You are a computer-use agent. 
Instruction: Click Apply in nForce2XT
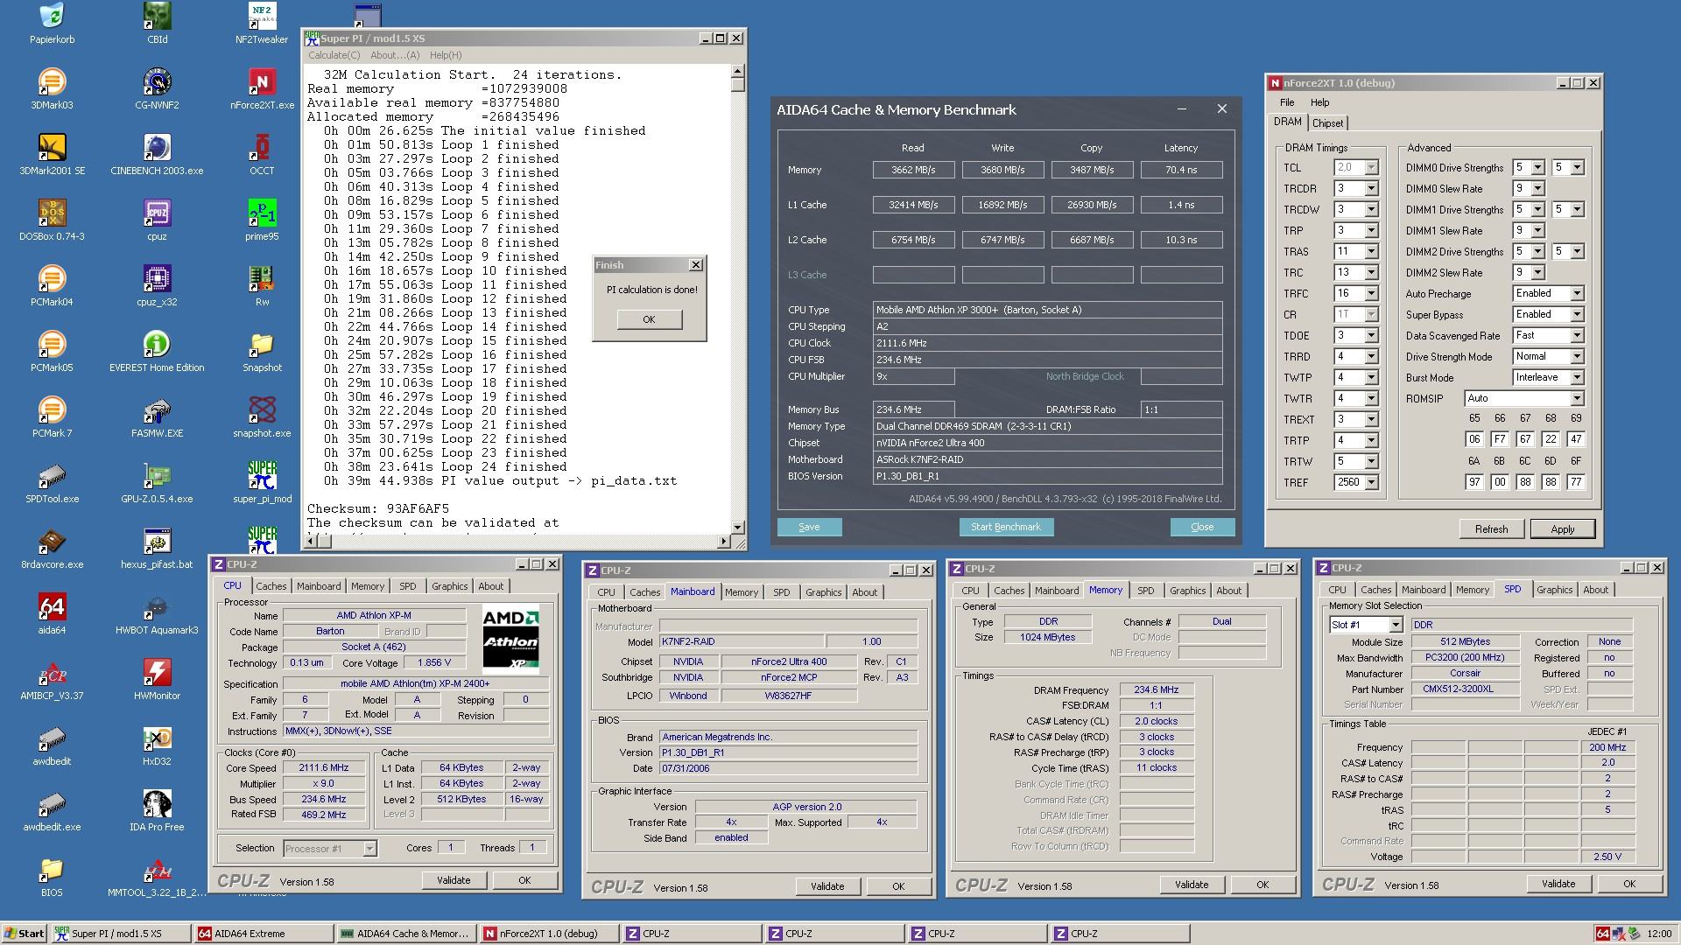click(x=1562, y=529)
